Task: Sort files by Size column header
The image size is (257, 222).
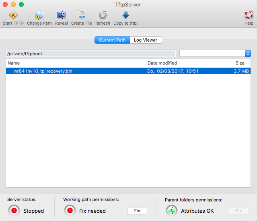Action: tap(230, 63)
